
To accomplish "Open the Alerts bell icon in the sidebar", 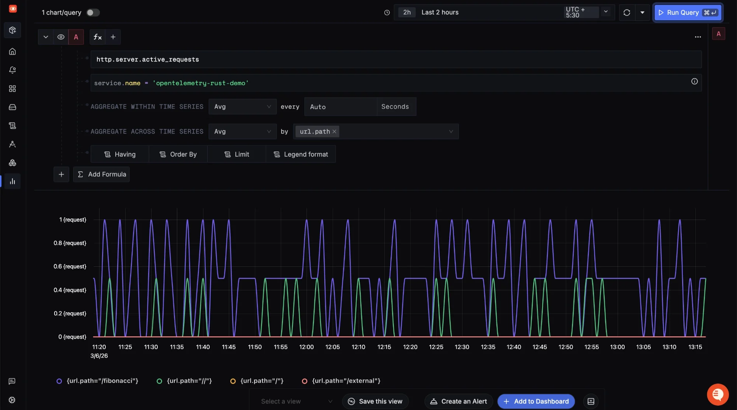I will (x=13, y=70).
